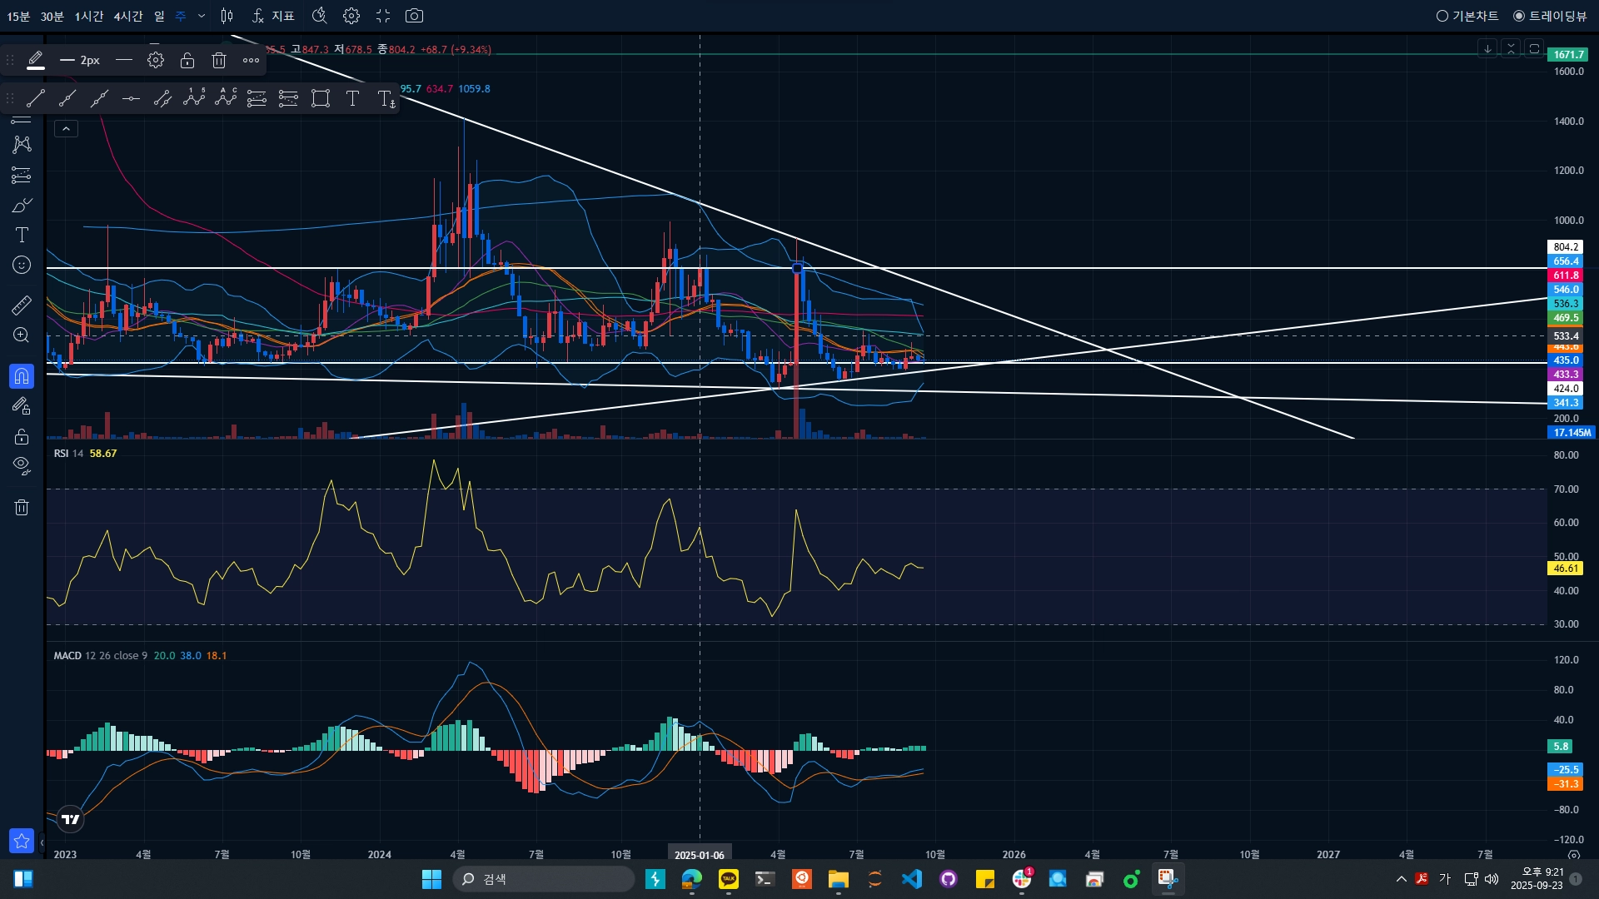Viewport: 1599px width, 899px height.
Task: Switch to the 15분 timeframe
Action: [18, 16]
